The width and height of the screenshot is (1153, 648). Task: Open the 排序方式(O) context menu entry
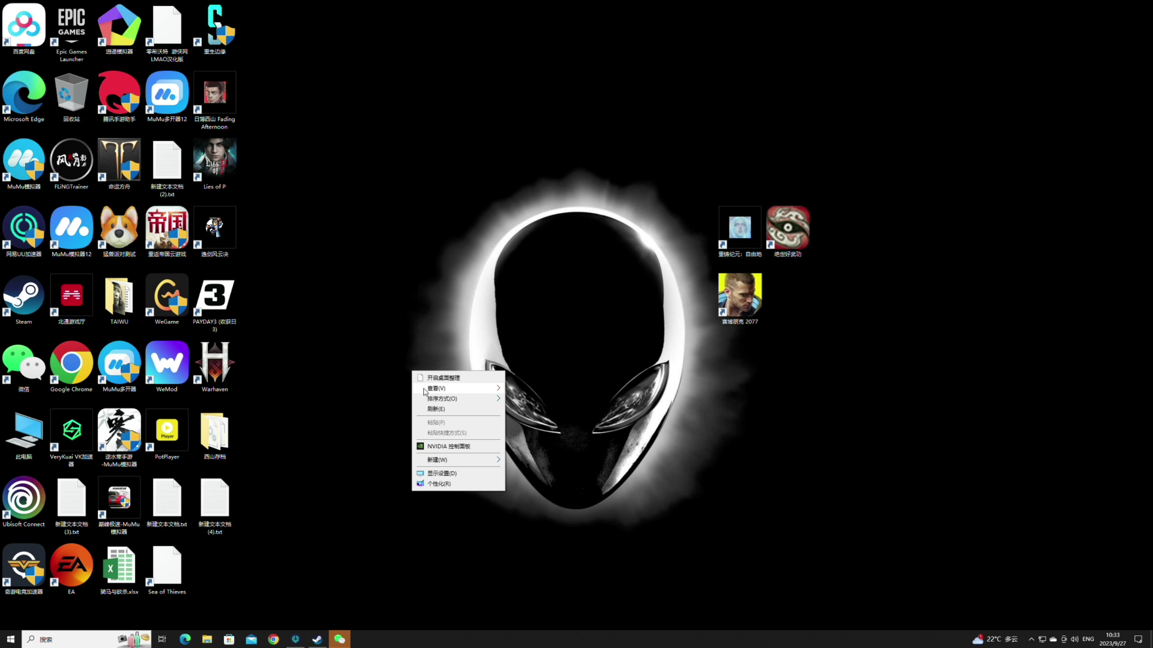pyautogui.click(x=458, y=398)
